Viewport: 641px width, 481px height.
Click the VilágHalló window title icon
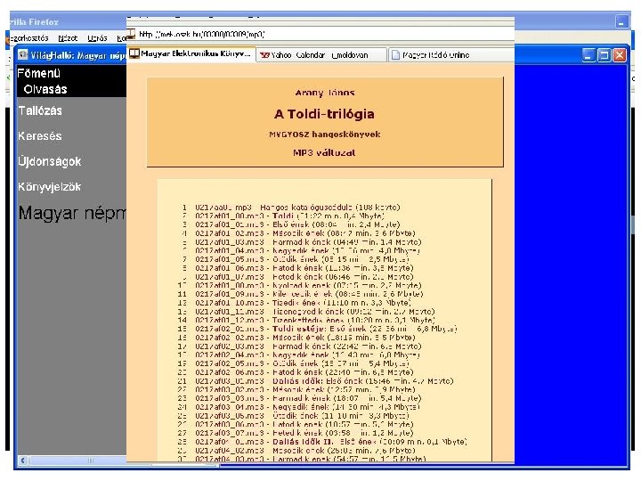coord(23,54)
